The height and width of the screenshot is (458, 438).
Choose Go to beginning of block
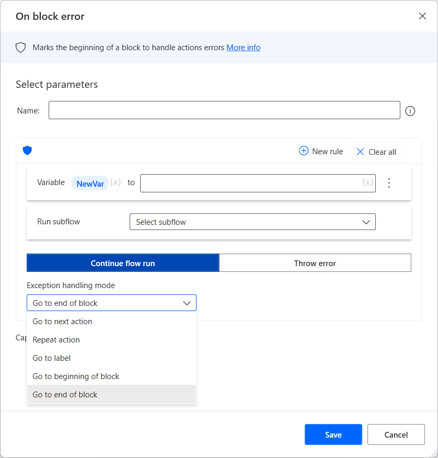pyautogui.click(x=76, y=376)
